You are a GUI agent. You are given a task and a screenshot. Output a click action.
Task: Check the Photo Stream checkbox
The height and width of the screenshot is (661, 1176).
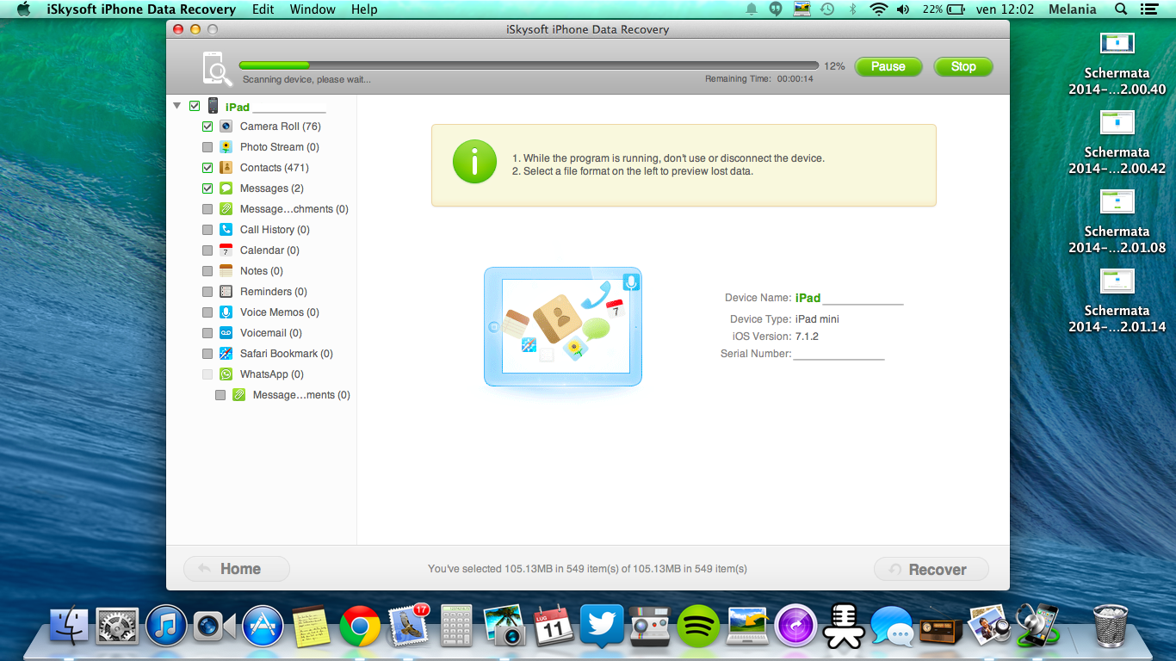tap(207, 147)
